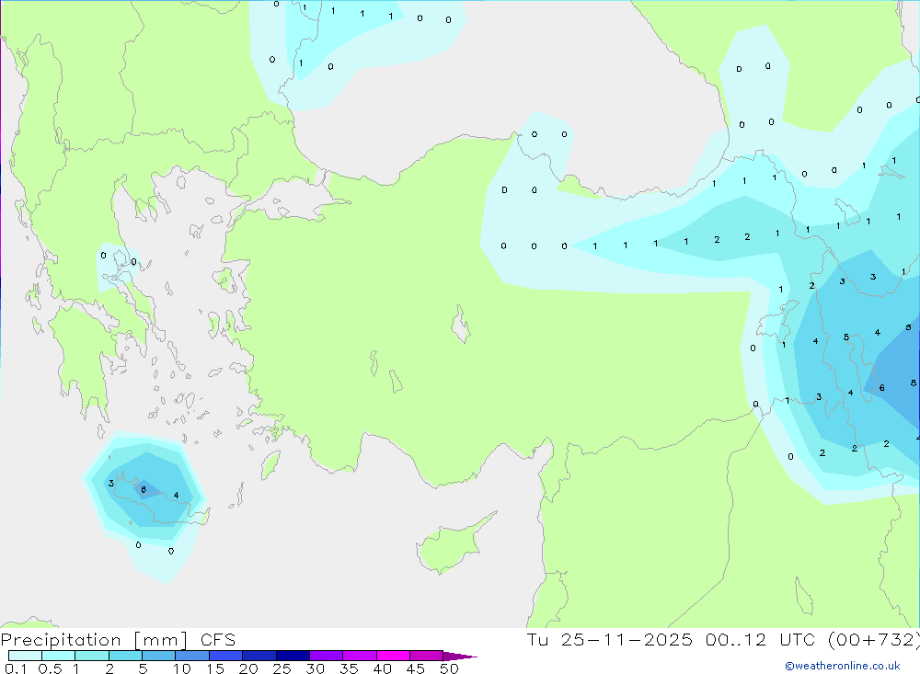Choose the 40–45 mm magenta swatch
The width and height of the screenshot is (920, 674).
tap(393, 656)
